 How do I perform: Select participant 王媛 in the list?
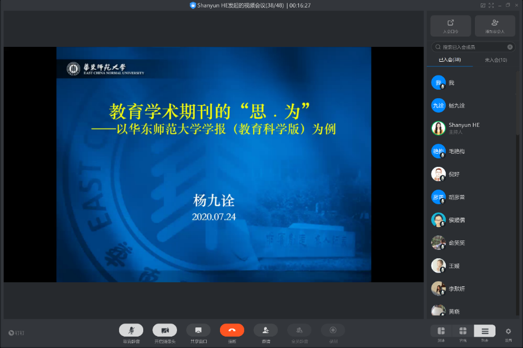[x=471, y=266]
